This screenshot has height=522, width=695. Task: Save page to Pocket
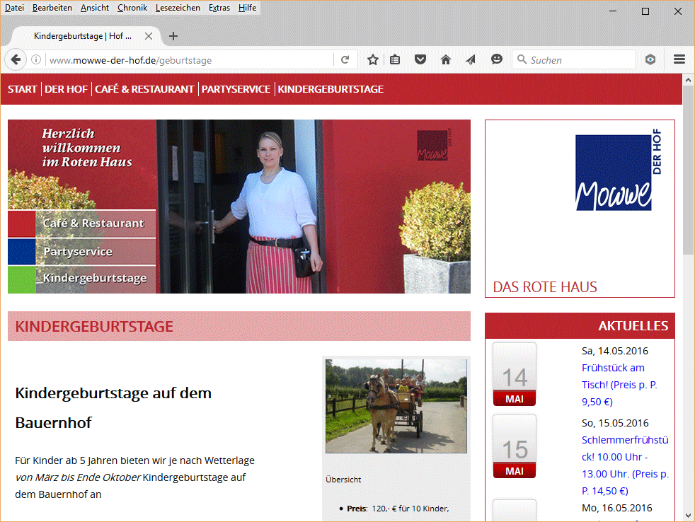(420, 59)
